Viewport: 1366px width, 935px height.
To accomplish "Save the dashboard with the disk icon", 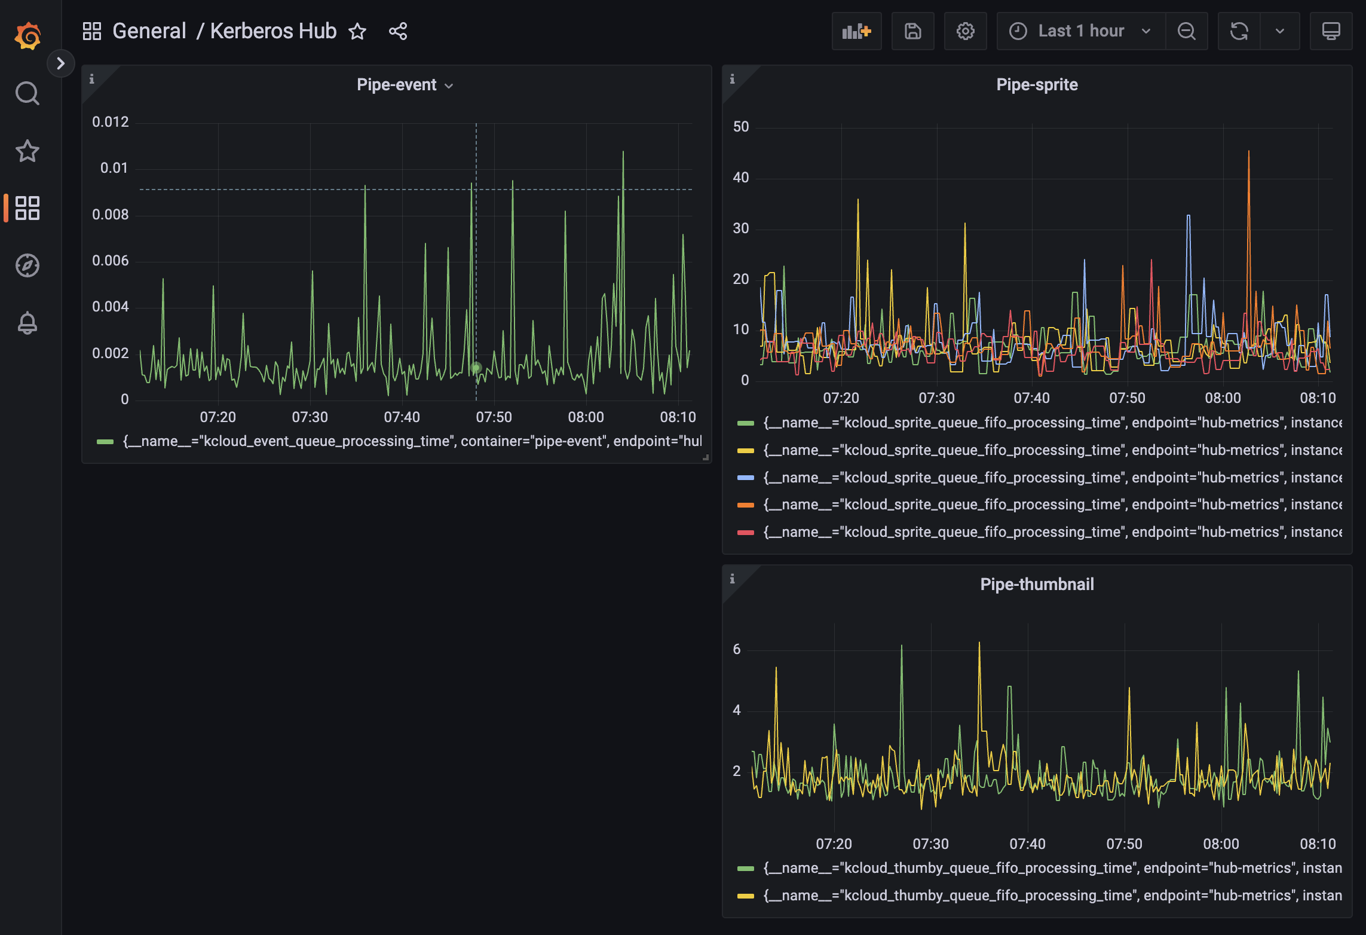I will [912, 31].
